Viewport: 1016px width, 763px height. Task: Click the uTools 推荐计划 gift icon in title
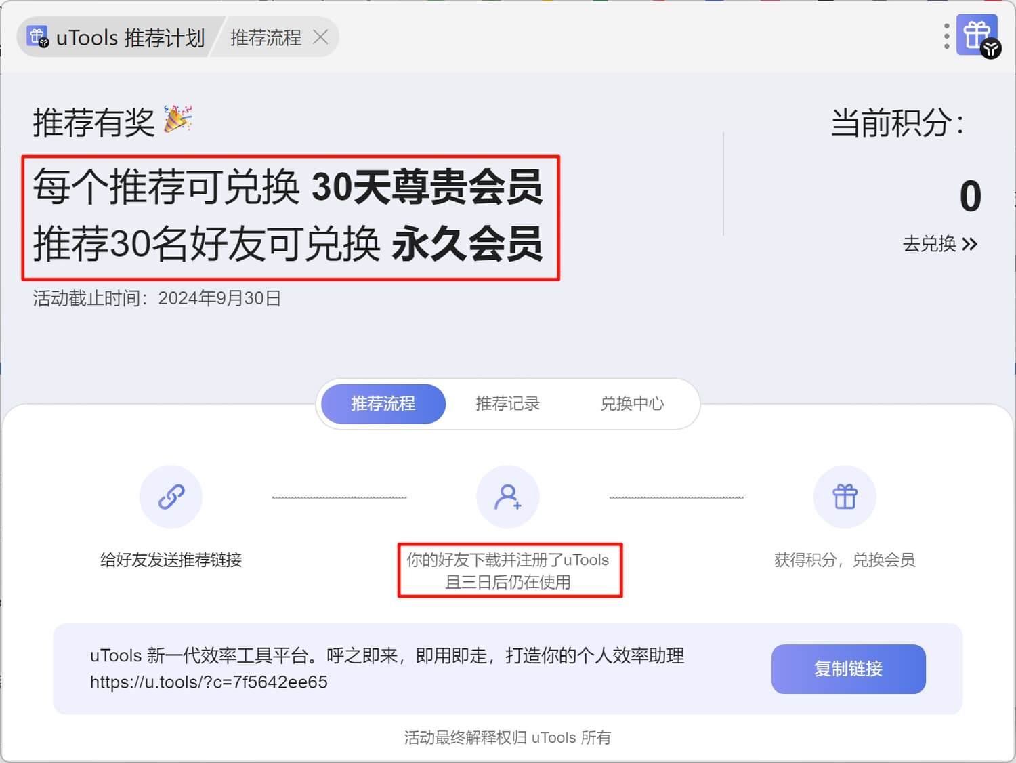click(x=38, y=37)
